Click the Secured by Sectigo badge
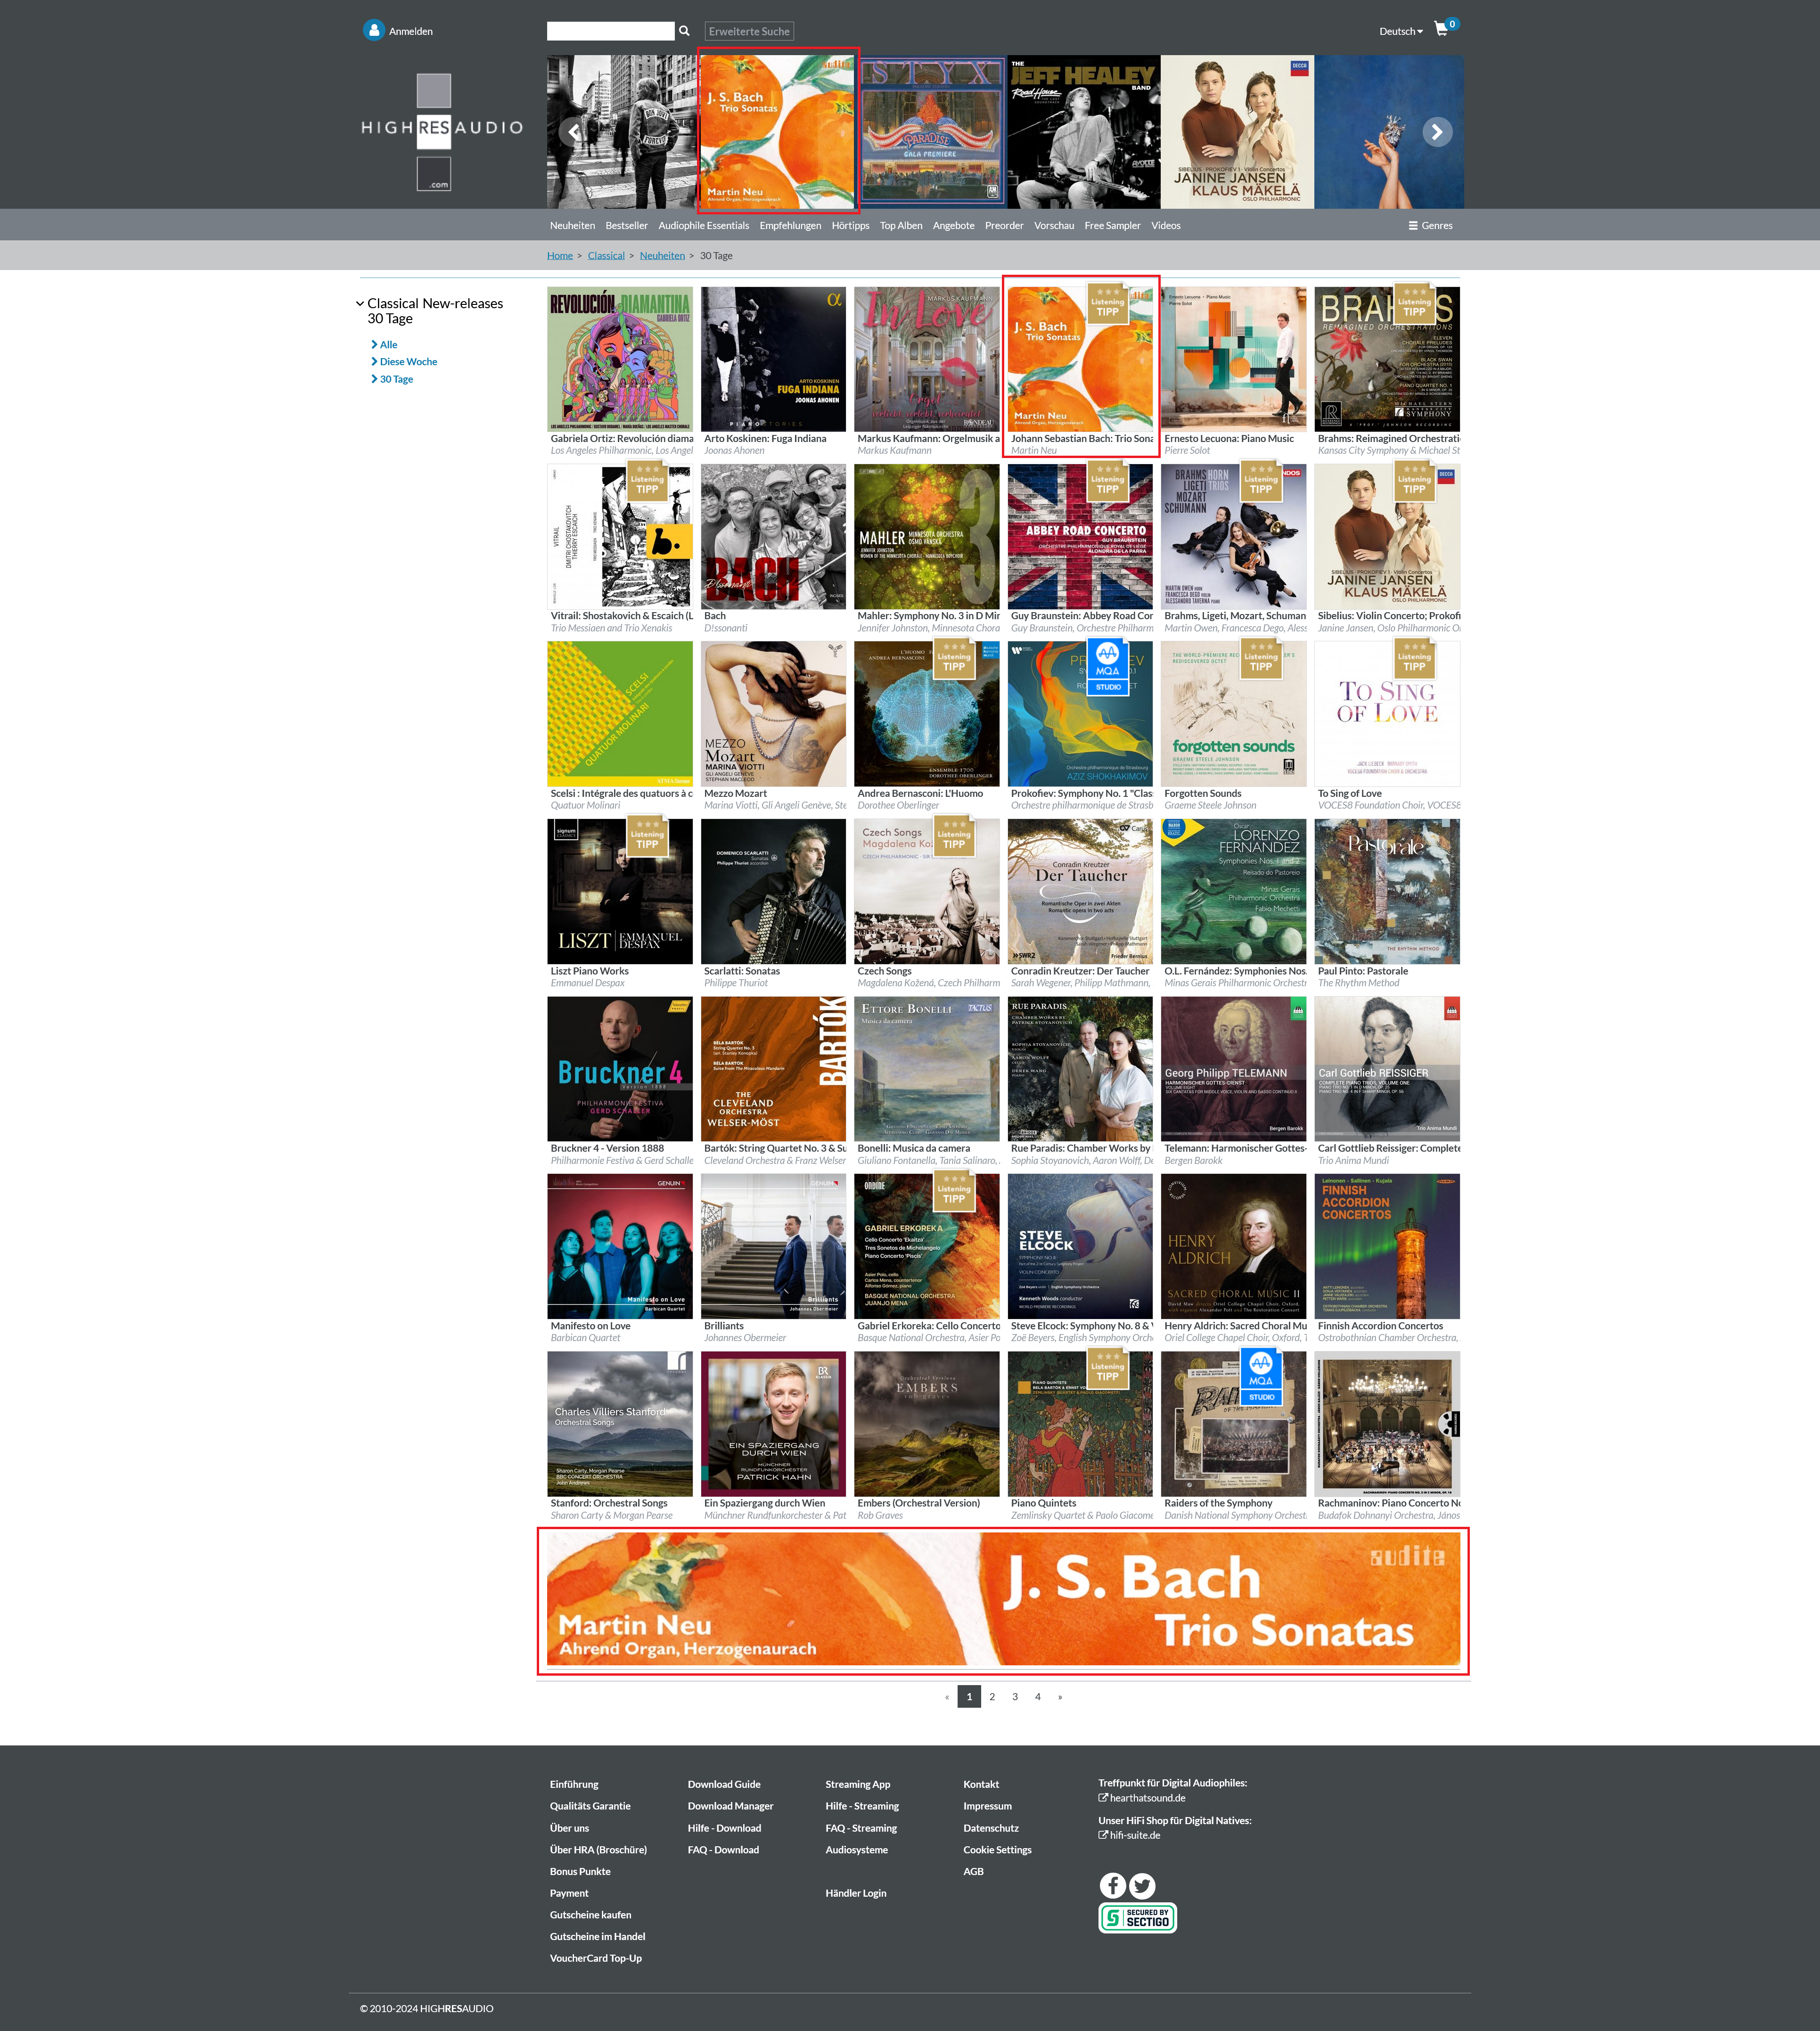Image resolution: width=1820 pixels, height=2031 pixels. pyautogui.click(x=1137, y=1917)
